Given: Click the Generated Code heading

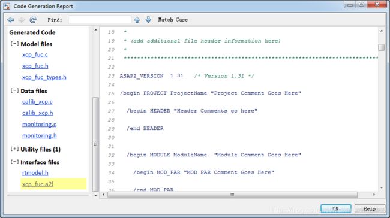Looking at the screenshot, I should [x=32, y=32].
